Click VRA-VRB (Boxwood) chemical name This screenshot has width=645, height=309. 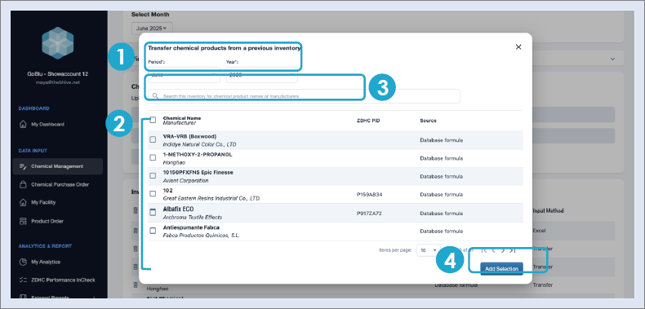pos(189,136)
